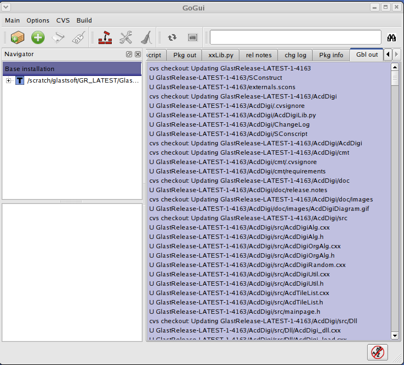
Task: Click the grayed-out scroll document icon
Action: (x=58, y=37)
